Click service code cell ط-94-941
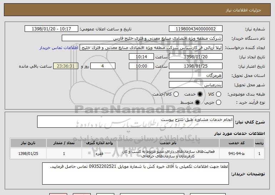Screen dimensions: 275x195 point(236,154)
